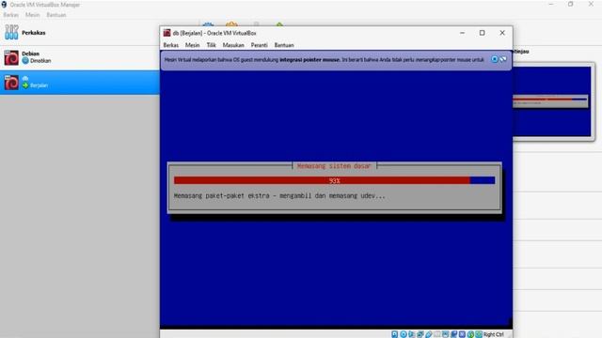Click the VirtualBox Manager title bar icon
Image resolution: width=602 pixels, height=338 pixels.
point(4,5)
